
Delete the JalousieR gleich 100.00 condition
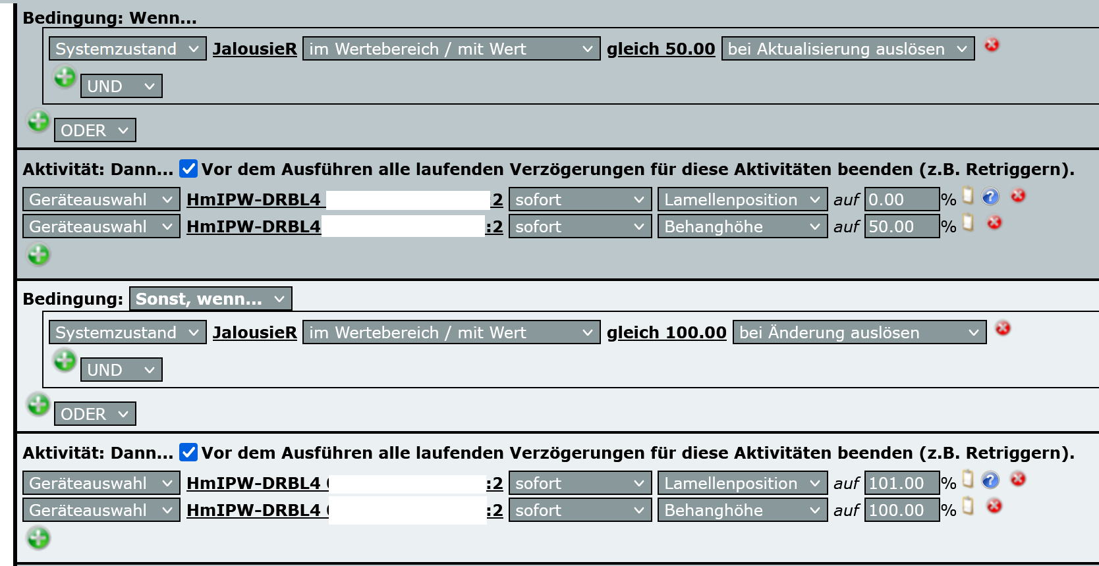[1003, 328]
